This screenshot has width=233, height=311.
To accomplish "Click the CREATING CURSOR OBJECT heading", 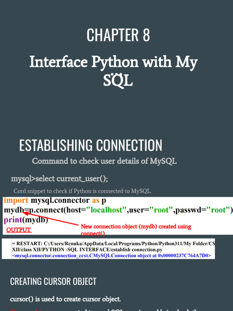I will coord(53,282).
